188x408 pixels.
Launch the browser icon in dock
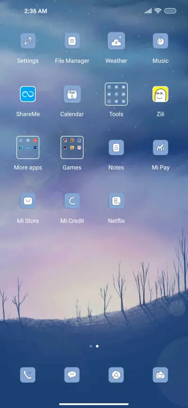click(x=117, y=375)
